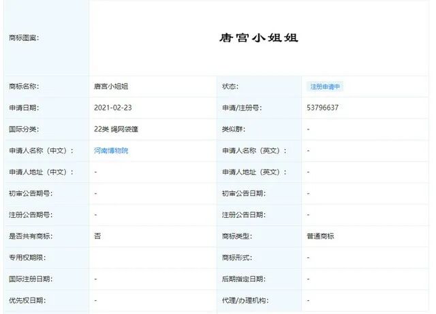Click the 申请人名称（英文） label
436x314 pixels.
click(254, 151)
